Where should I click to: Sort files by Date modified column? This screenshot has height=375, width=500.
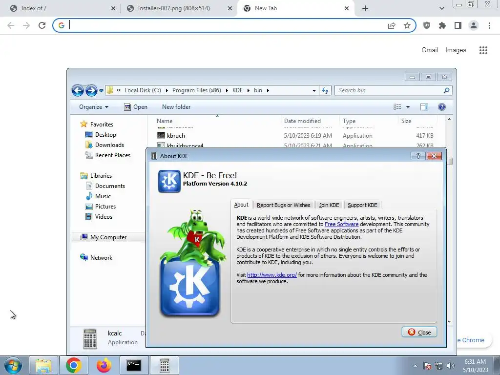click(x=302, y=121)
